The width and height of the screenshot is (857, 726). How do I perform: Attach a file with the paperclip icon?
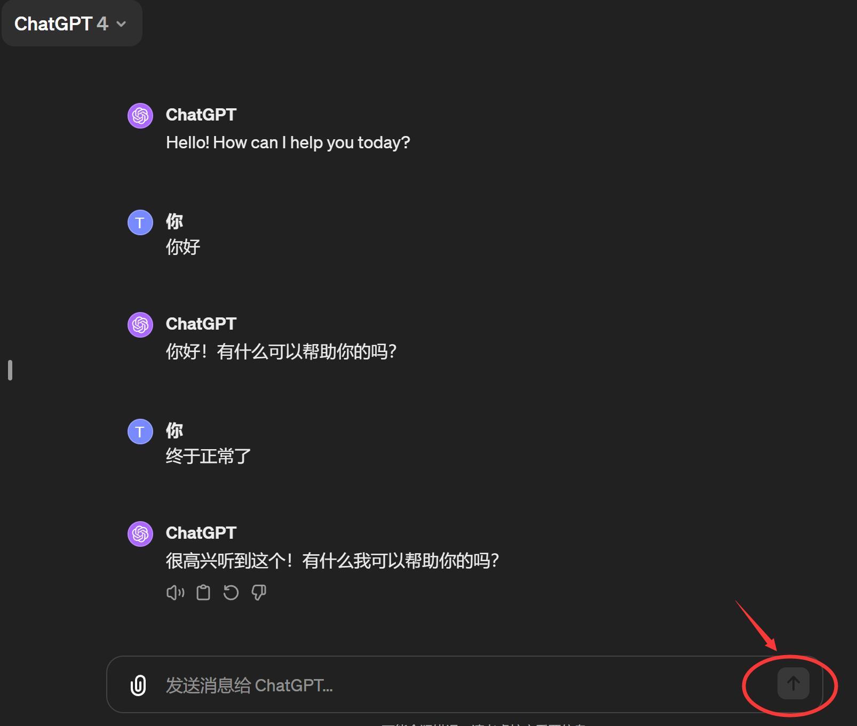click(x=138, y=685)
